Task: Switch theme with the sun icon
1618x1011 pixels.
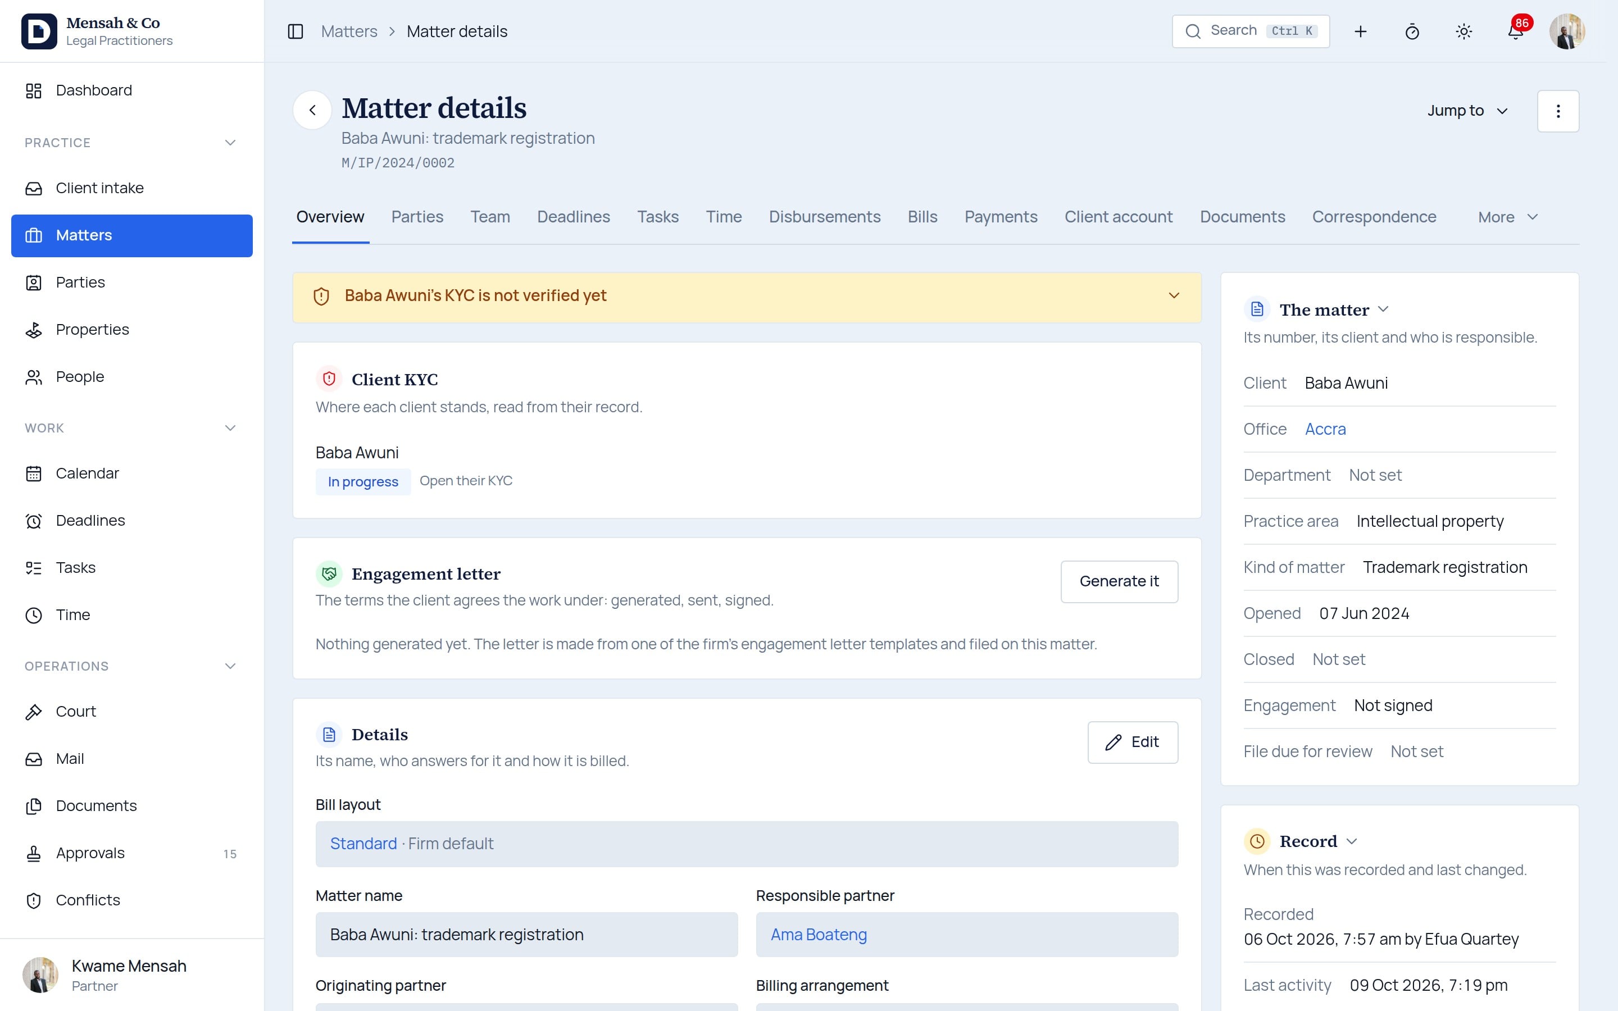Action: (1464, 31)
